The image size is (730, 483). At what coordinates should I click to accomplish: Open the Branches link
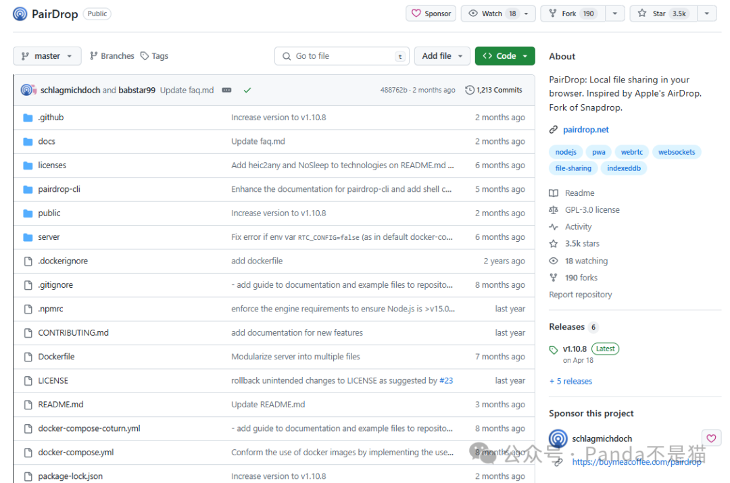112,56
